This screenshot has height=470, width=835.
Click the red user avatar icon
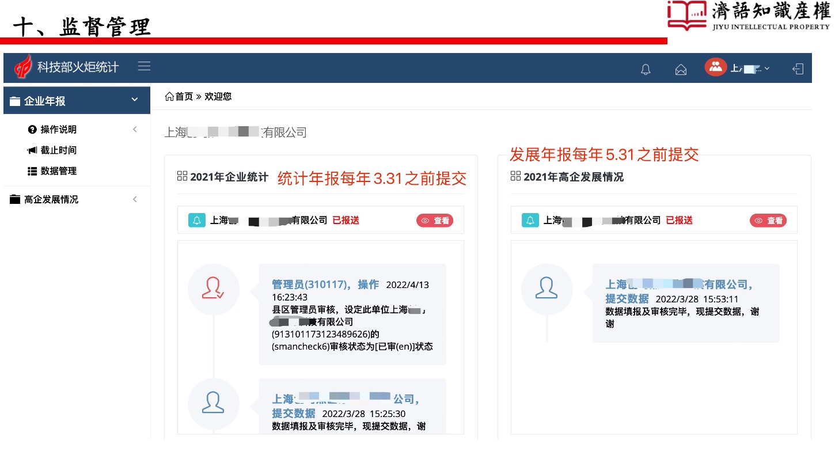coord(716,67)
